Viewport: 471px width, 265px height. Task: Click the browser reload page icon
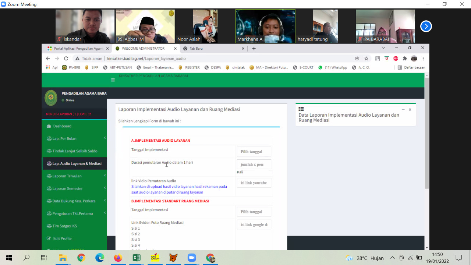[66, 59]
